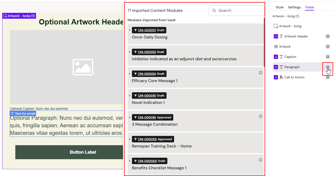Image resolution: width=335 pixels, height=176 pixels.
Task: Expand the CM-000013 module row
Action: coord(130,52)
